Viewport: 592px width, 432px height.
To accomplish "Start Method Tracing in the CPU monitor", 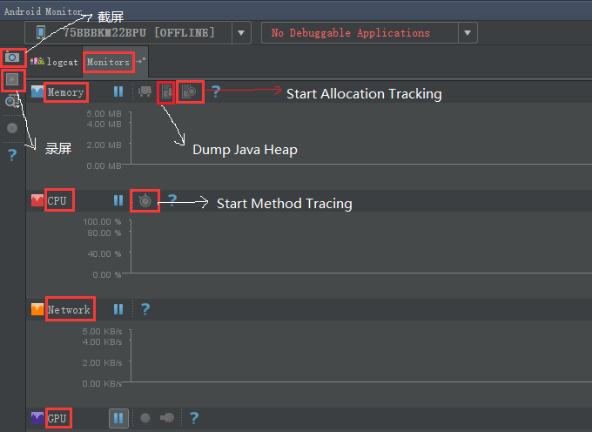I will click(145, 200).
